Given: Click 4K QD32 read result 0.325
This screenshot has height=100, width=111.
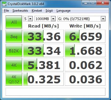Looking at the screenshot, I should tap(43, 79).
